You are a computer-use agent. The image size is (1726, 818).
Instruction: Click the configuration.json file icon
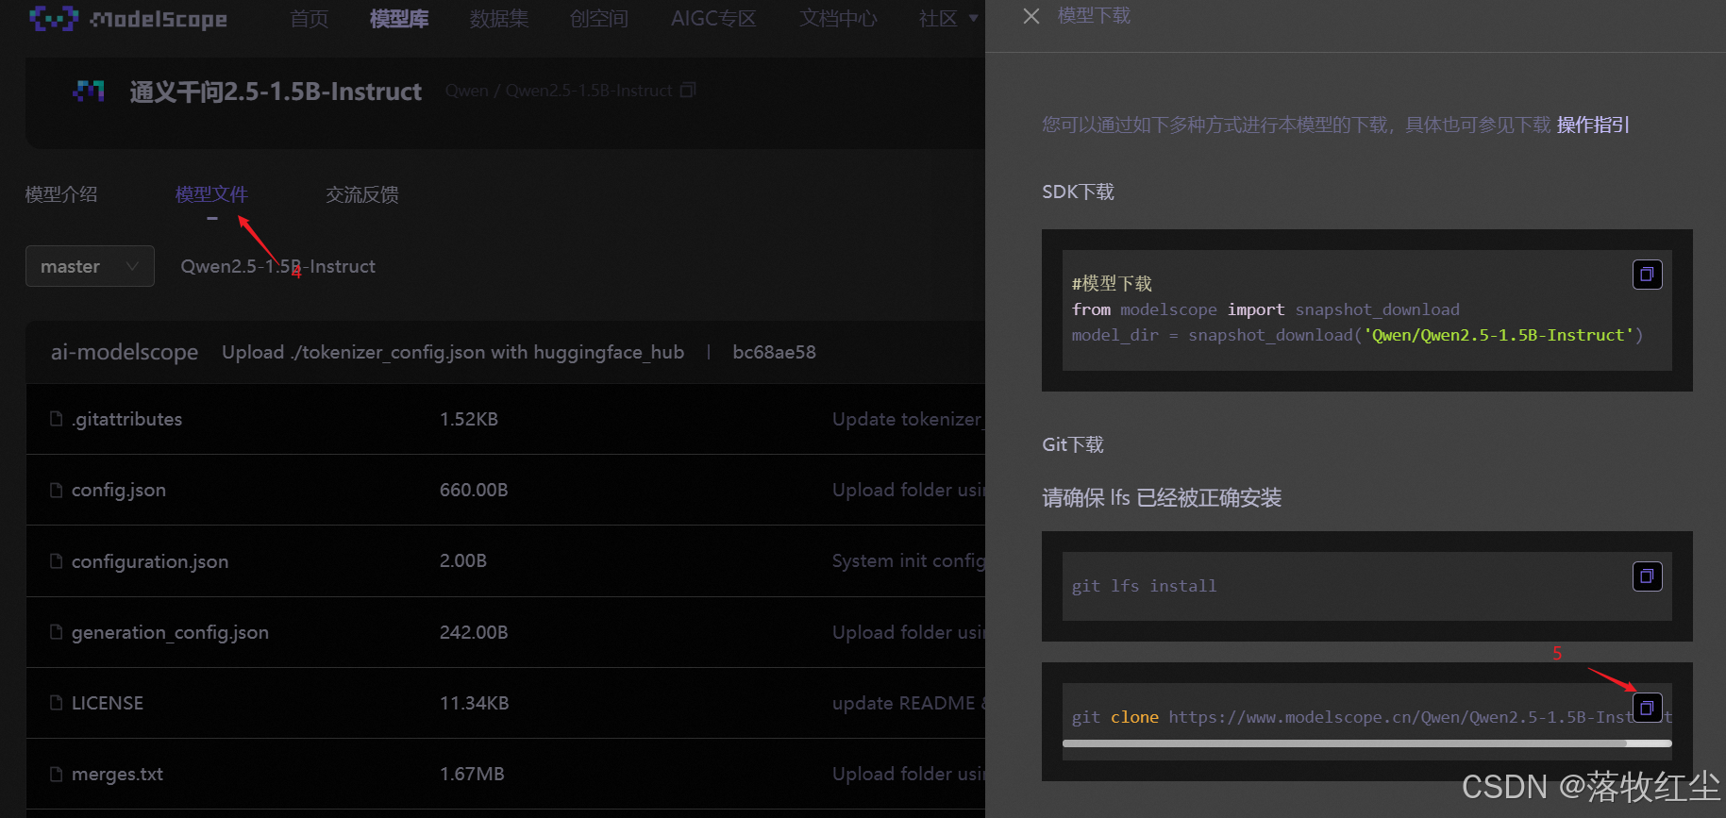point(57,560)
